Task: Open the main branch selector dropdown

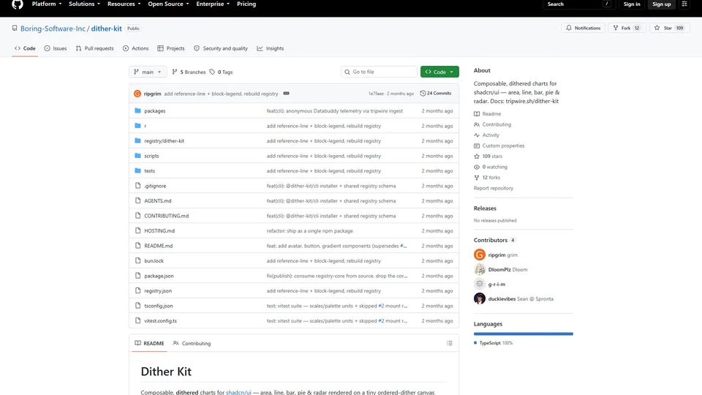Action: pyautogui.click(x=148, y=72)
